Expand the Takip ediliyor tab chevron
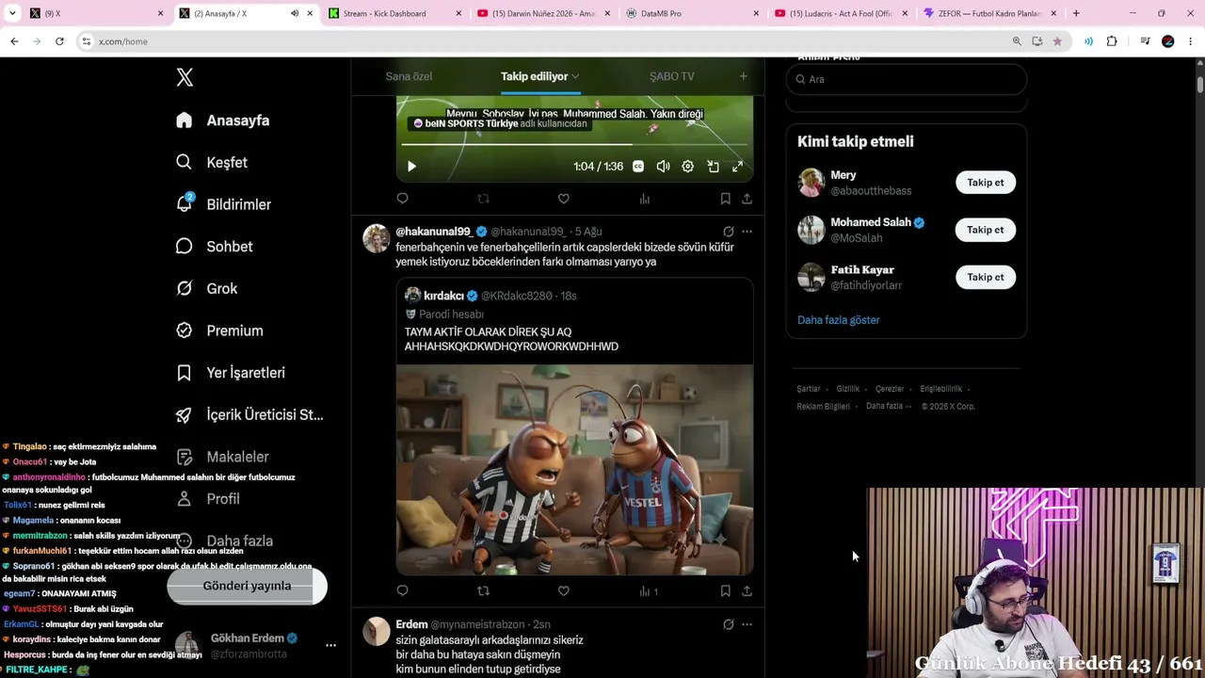The height and width of the screenshot is (678, 1205). point(575,76)
